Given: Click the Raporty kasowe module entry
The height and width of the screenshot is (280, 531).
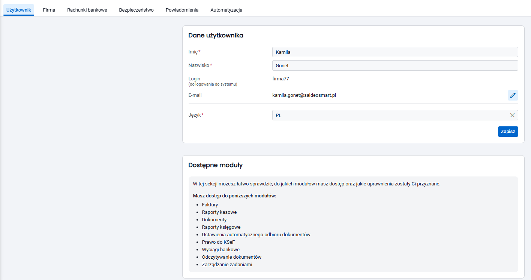Looking at the screenshot, I should click(219, 212).
